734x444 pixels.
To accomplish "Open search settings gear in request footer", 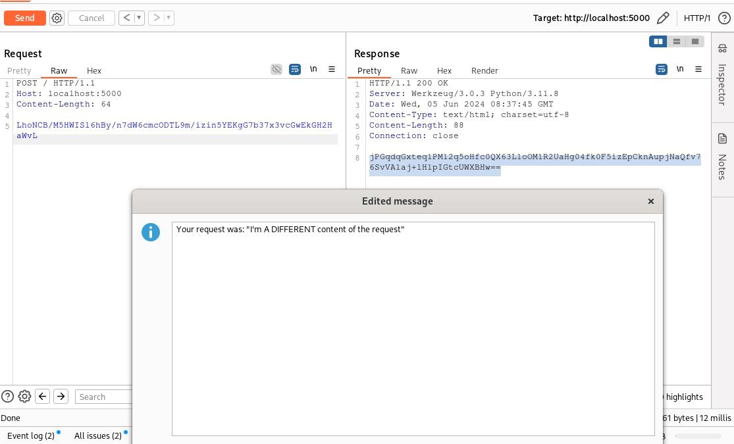I will pyautogui.click(x=24, y=396).
